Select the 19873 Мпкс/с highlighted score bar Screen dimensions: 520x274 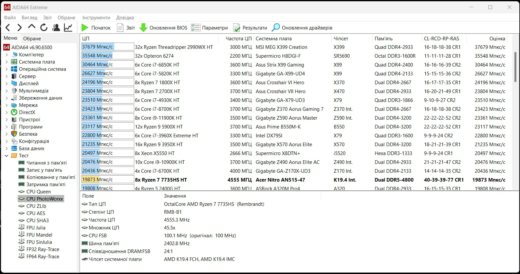coord(107,180)
